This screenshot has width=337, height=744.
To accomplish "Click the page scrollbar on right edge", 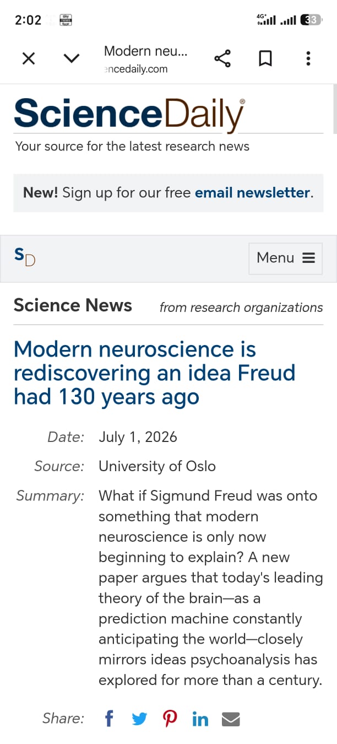I will coord(335,109).
